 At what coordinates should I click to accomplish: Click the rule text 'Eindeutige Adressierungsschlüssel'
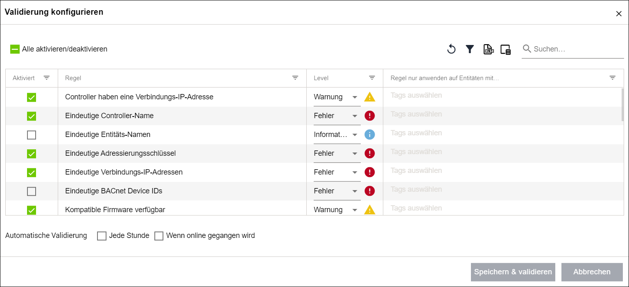120,153
